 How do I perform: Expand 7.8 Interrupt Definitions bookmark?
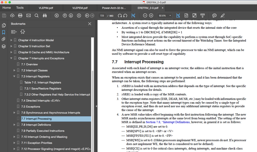(14, 125)
